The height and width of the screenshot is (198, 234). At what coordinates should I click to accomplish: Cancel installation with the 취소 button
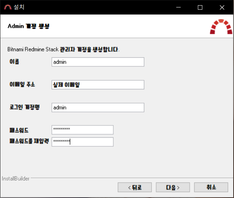point(211,187)
